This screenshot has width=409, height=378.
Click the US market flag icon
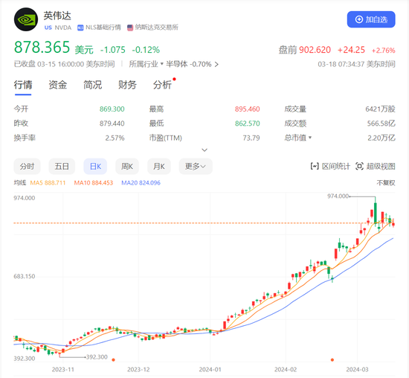48,28
